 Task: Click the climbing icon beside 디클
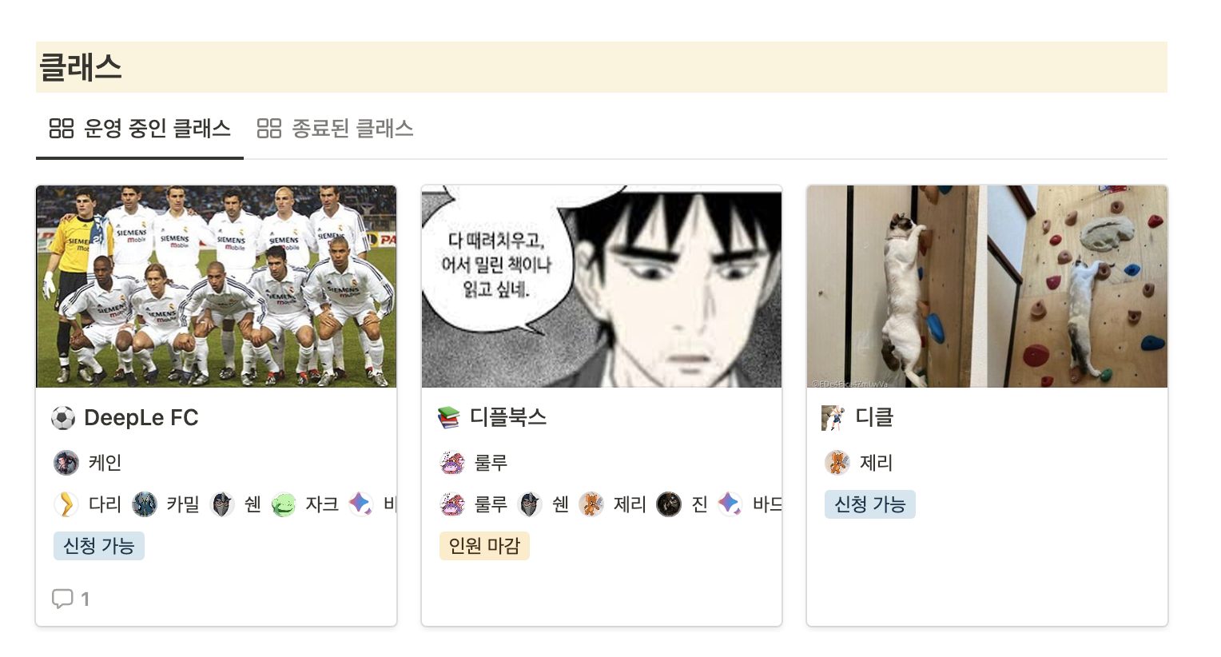[833, 417]
